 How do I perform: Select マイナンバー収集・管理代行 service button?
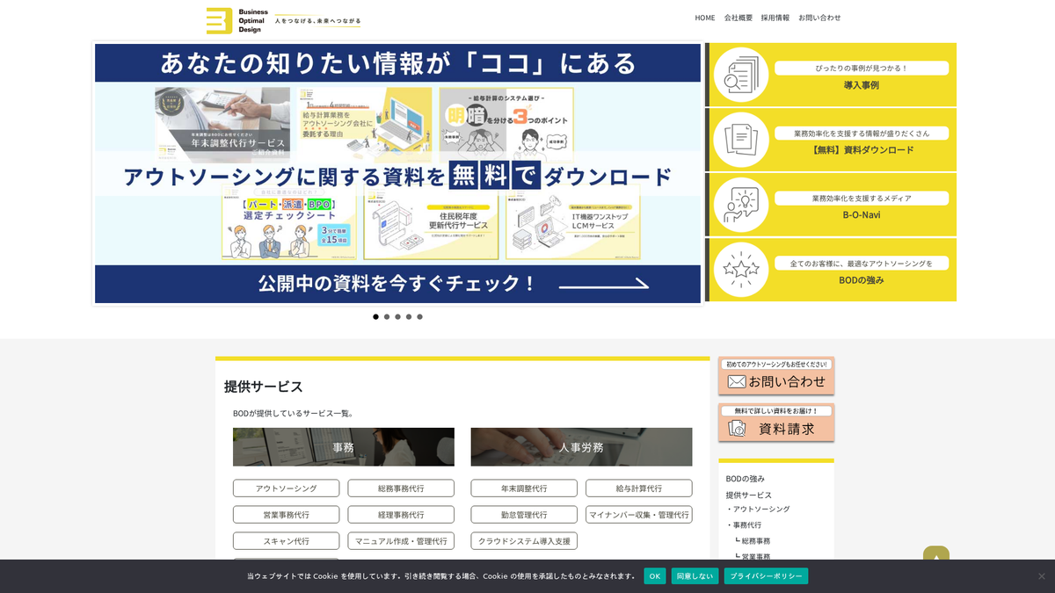click(x=639, y=515)
